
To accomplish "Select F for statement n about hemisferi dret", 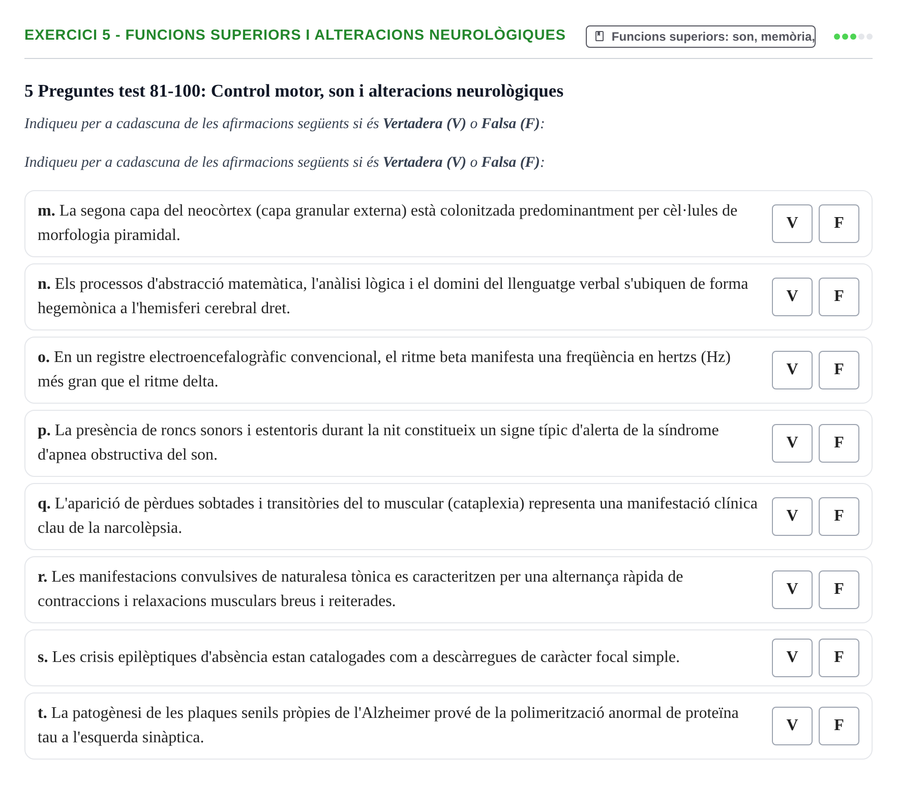I will tap(839, 297).
